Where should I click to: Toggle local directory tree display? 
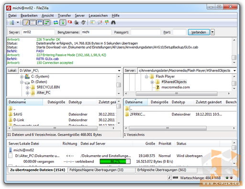pyautogui.click(x=33, y=22)
